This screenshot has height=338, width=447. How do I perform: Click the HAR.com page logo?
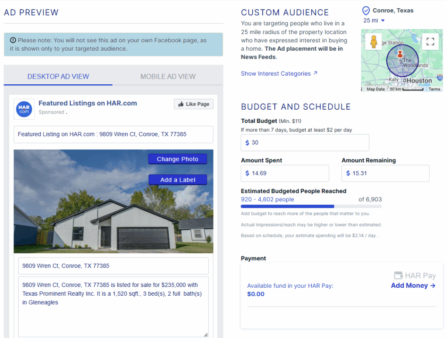pyautogui.click(x=24, y=109)
